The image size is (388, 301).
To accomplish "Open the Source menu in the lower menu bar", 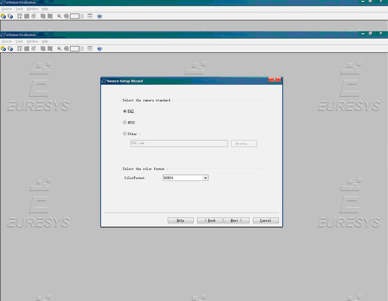I will 7,41.
